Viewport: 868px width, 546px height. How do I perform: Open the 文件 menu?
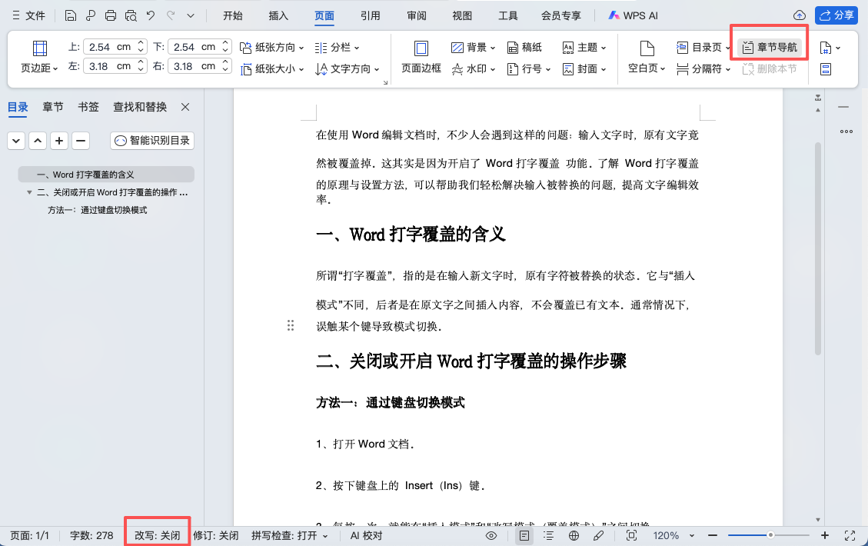tap(28, 15)
